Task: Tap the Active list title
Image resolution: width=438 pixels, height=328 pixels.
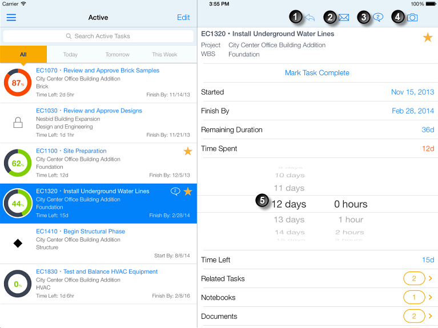Action: (98, 18)
